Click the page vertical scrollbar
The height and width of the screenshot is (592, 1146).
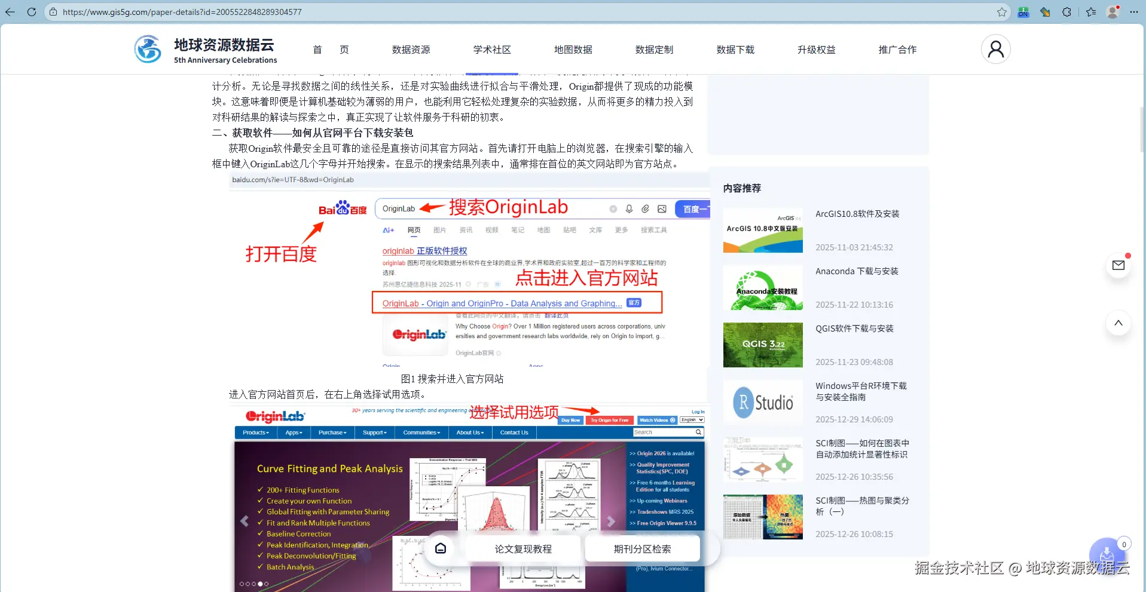pyautogui.click(x=1142, y=128)
